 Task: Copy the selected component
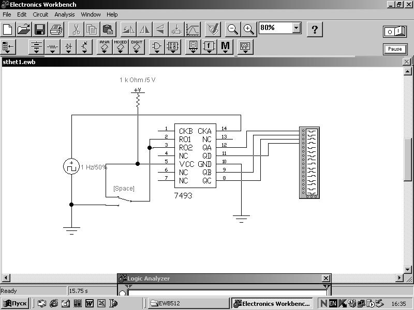pyautogui.click(x=92, y=29)
